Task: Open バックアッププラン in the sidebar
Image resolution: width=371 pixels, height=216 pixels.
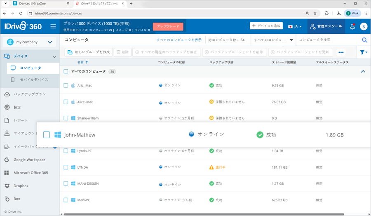Action: point(30,94)
